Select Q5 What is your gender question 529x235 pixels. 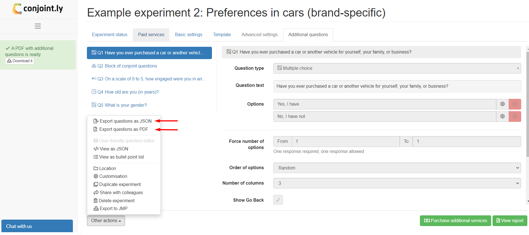click(149, 105)
